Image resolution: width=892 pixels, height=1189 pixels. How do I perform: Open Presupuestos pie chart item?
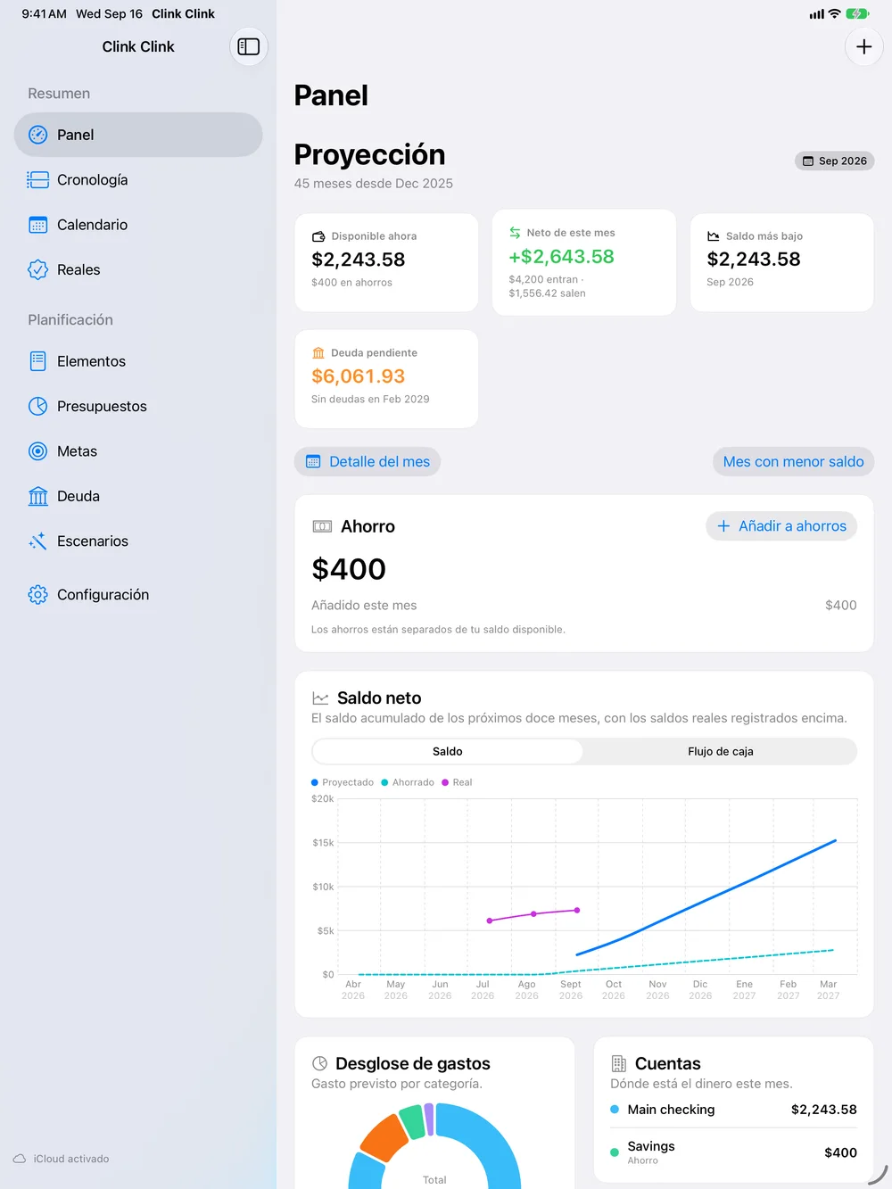coord(138,406)
